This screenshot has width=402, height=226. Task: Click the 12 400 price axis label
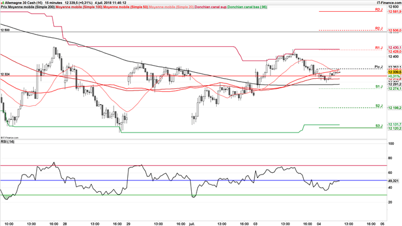coord(394,57)
